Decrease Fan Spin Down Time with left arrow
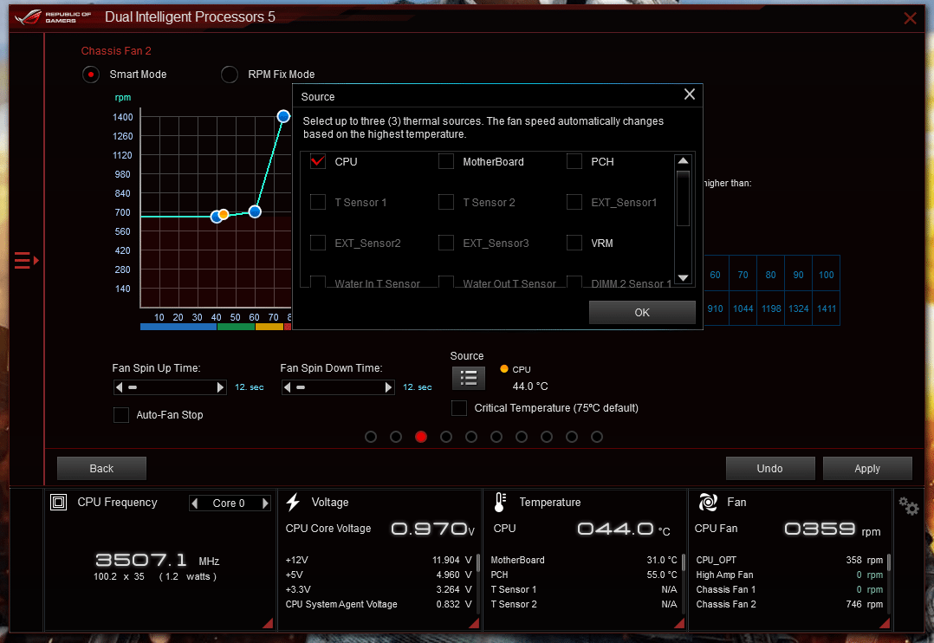Viewport: 934px width, 643px height. pyautogui.click(x=287, y=387)
